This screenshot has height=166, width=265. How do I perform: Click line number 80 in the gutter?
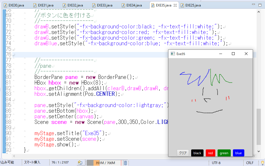8,77
